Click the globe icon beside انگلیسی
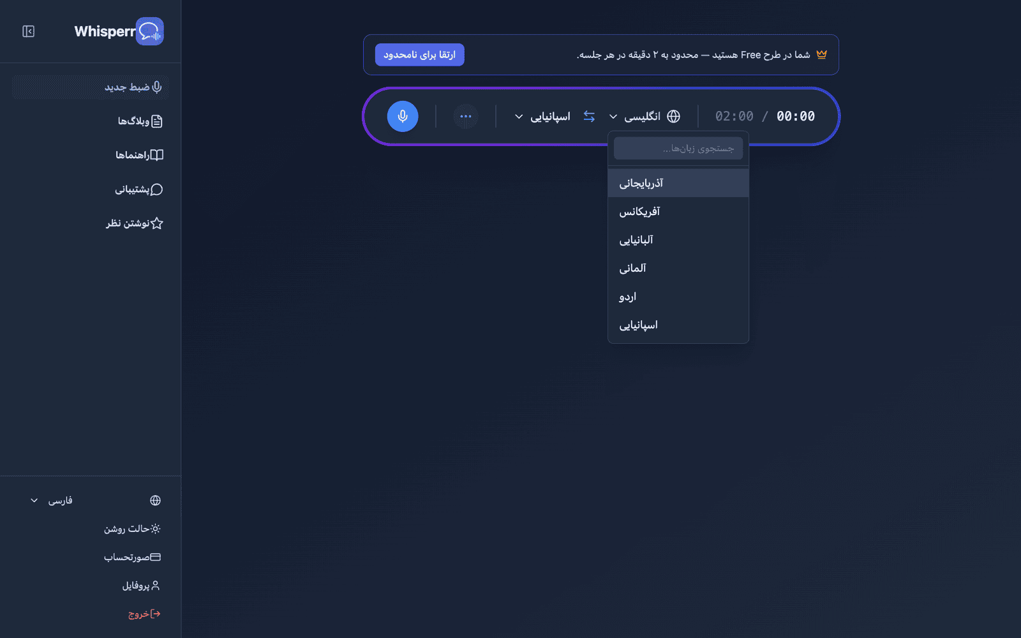Viewport: 1021px width, 638px height. pyautogui.click(x=673, y=116)
